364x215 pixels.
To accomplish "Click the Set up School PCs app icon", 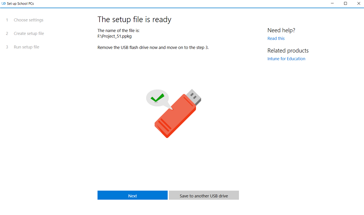I will [3, 3].
